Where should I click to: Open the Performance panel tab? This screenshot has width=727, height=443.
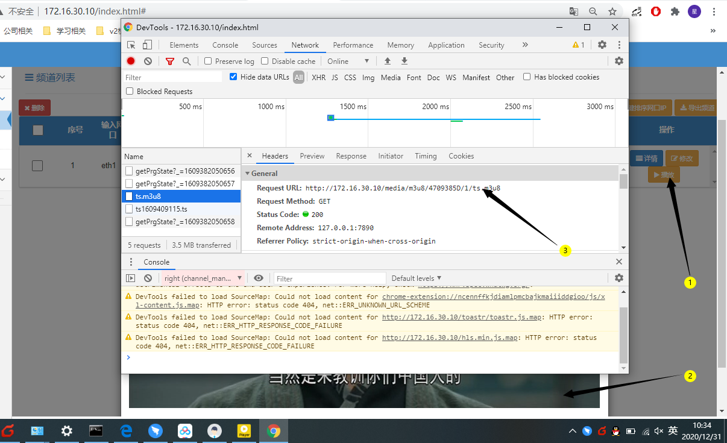(353, 45)
